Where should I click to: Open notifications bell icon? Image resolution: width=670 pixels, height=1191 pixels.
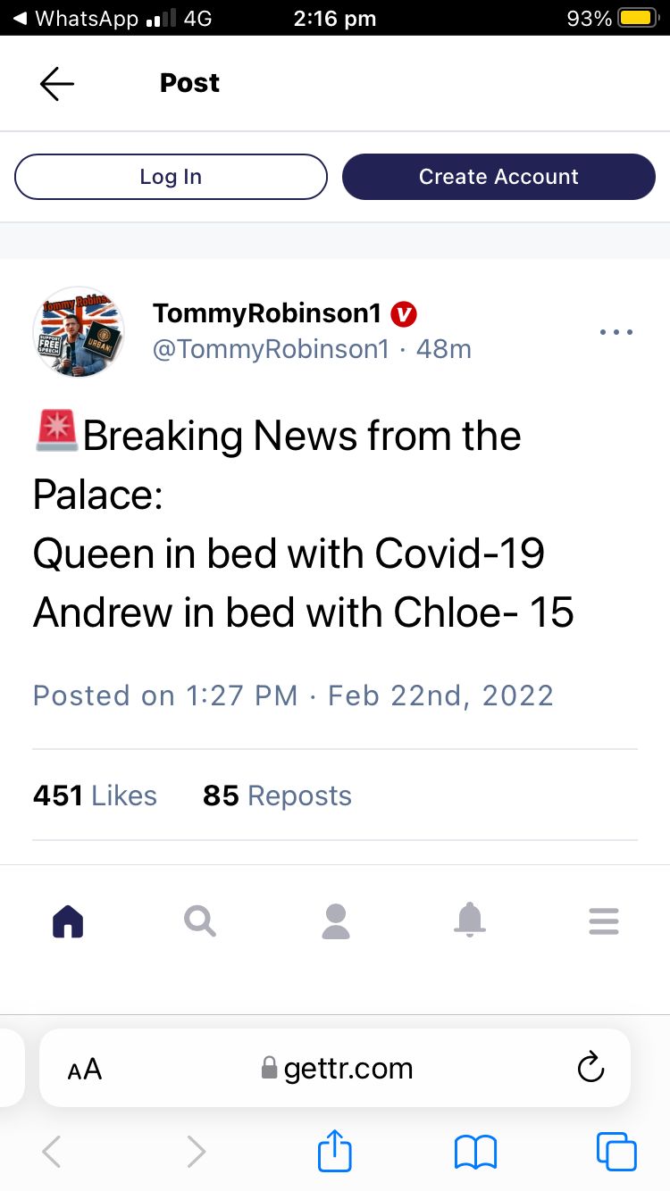[x=470, y=920]
